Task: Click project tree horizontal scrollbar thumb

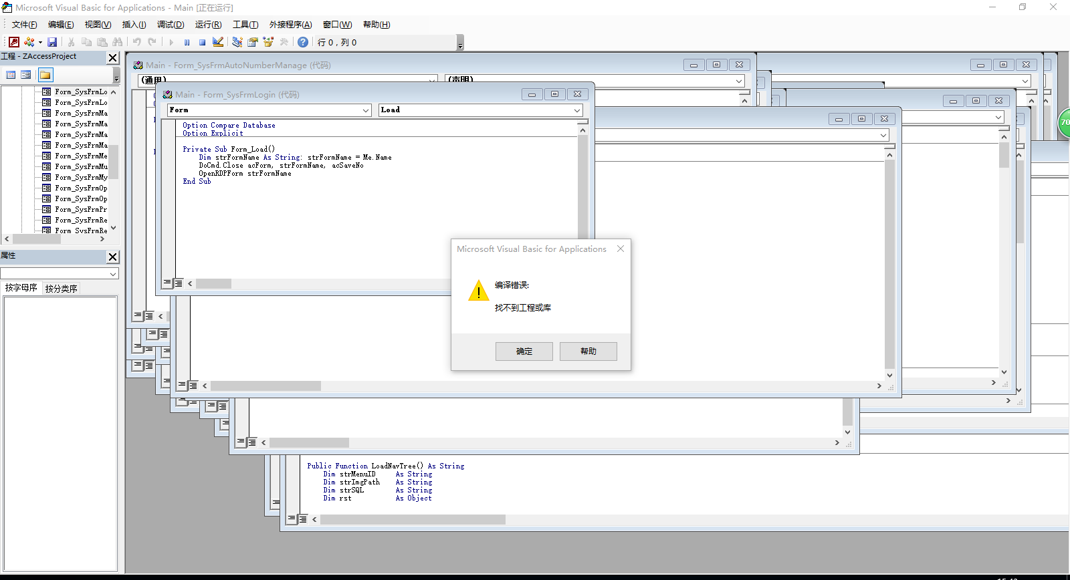Action: (x=36, y=239)
